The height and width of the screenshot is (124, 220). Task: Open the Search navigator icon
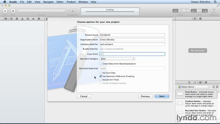coord(17,19)
